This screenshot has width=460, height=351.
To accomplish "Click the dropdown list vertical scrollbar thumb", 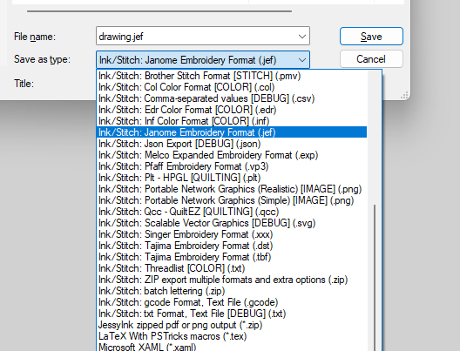I will click(x=375, y=277).
